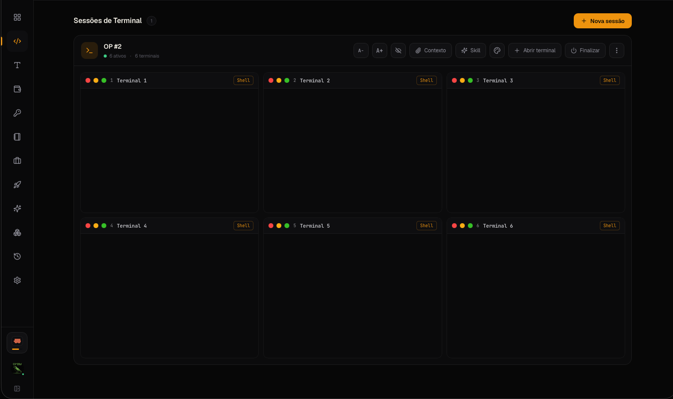Image resolution: width=673 pixels, height=399 pixels.
Task: Select the Terminal 6 title label
Action: point(498,226)
